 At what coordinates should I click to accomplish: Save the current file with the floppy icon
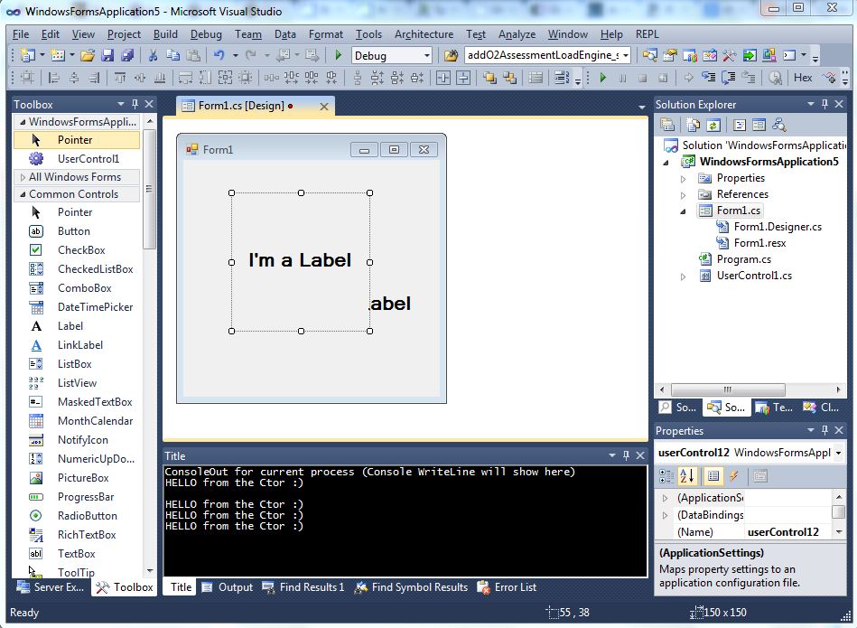pos(107,55)
